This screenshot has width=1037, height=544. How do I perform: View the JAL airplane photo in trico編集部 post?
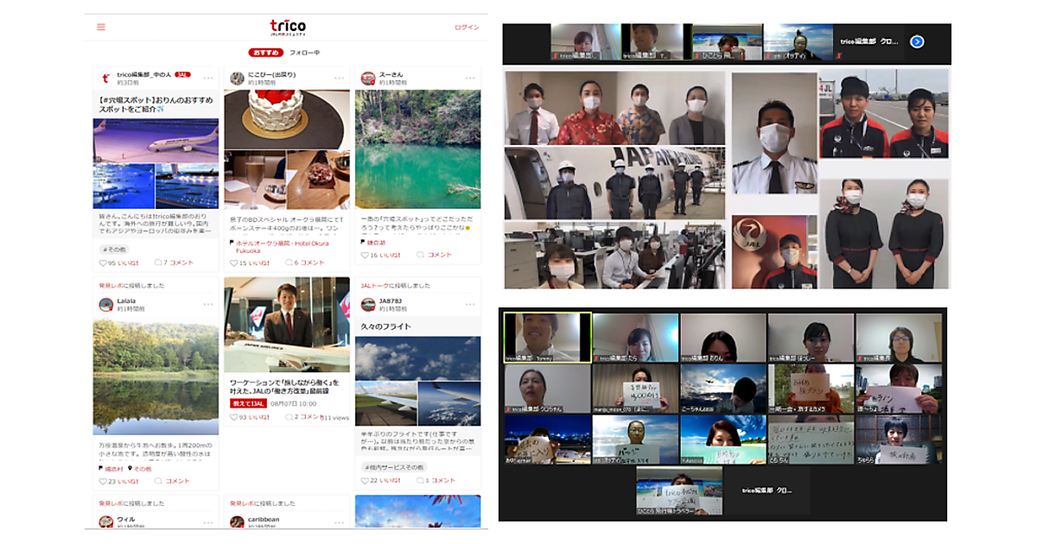point(156,141)
